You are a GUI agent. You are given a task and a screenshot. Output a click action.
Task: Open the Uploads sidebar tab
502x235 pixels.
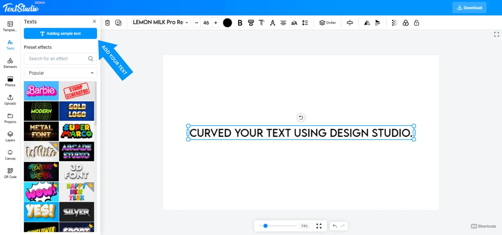tap(10, 100)
